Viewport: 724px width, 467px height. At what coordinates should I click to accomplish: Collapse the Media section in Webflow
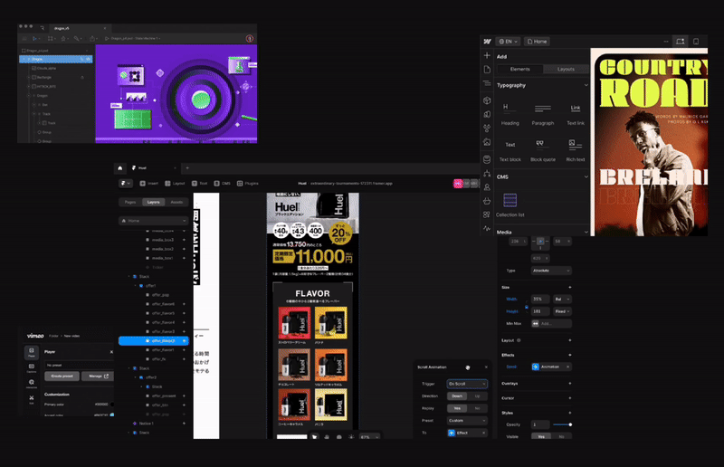coord(586,233)
